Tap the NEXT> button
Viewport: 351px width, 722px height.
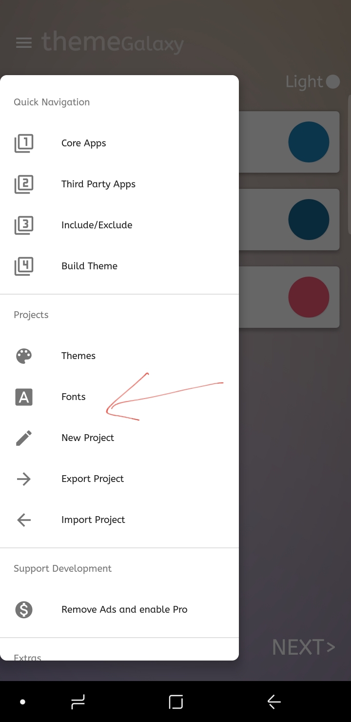304,647
